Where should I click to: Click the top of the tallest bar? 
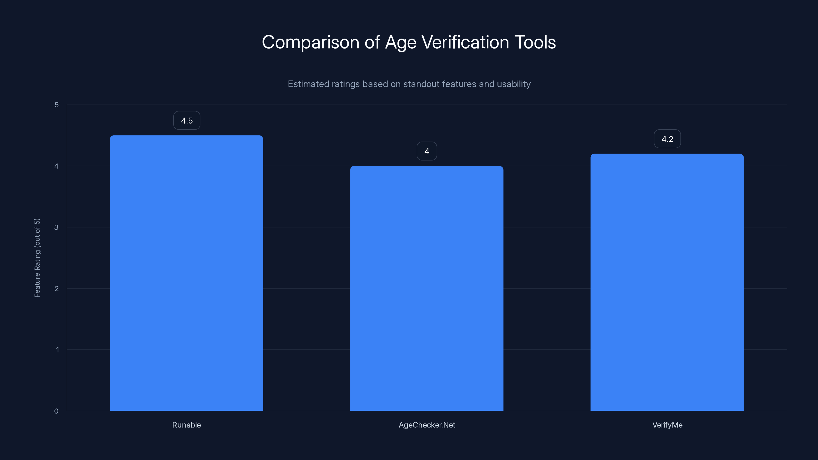point(187,136)
